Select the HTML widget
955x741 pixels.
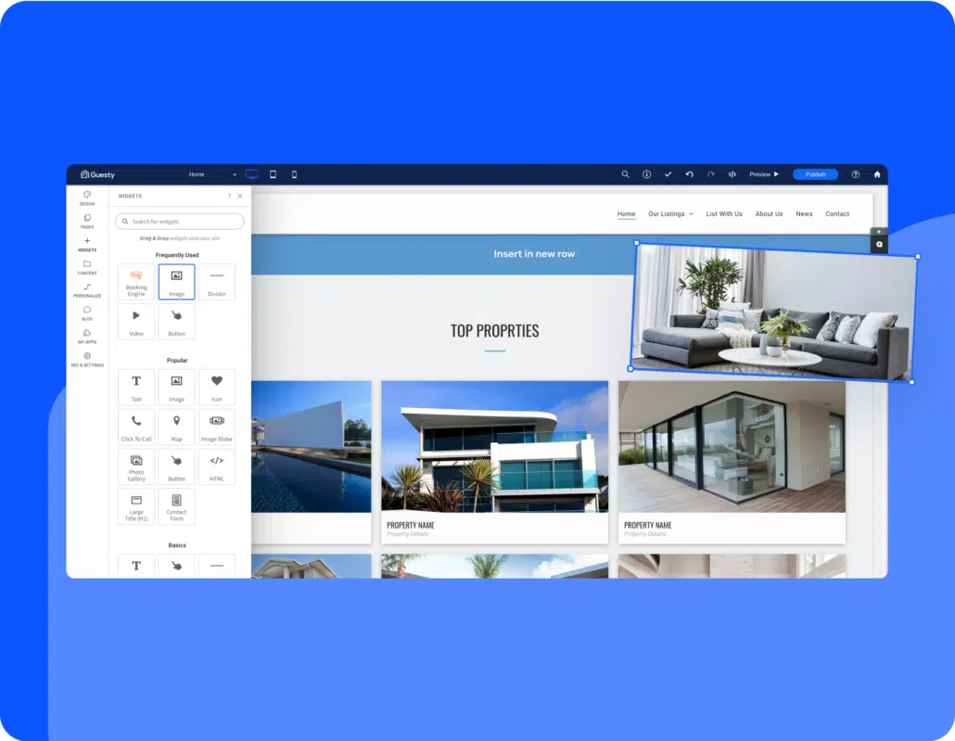(x=217, y=466)
